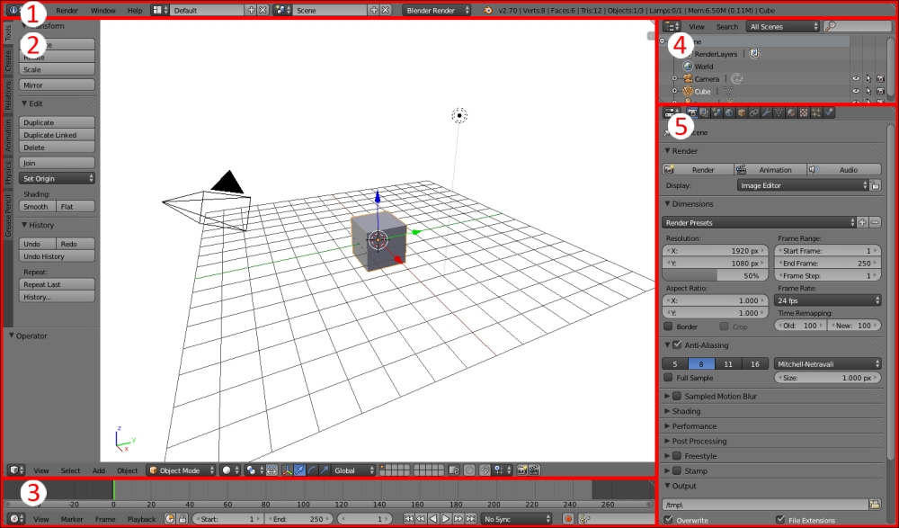Toggle Cube renderability camera icon in outliner

[x=881, y=91]
